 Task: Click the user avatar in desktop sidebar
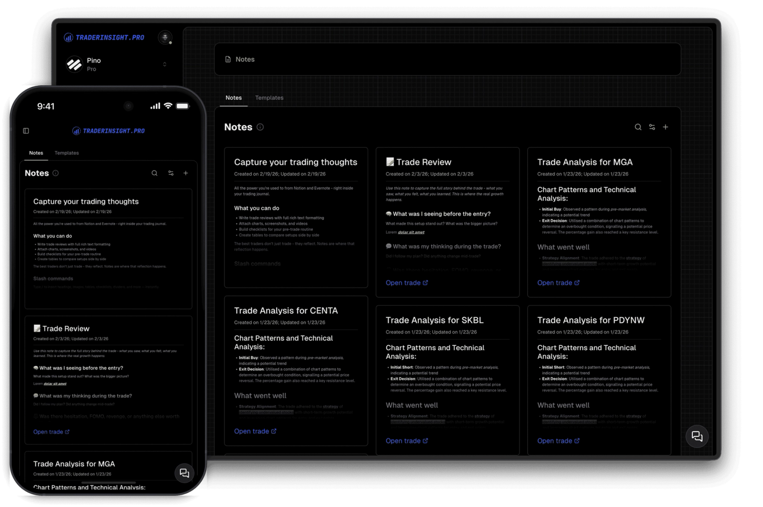[165, 37]
